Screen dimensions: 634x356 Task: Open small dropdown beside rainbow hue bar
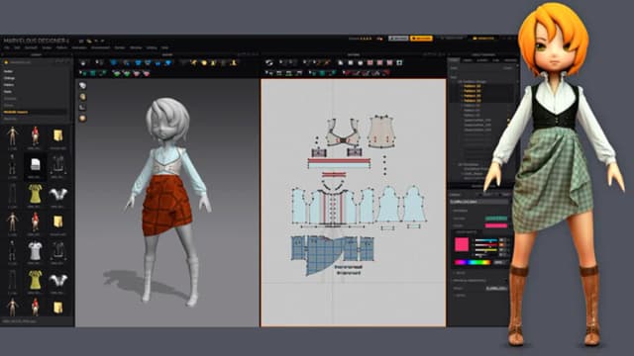coord(500,262)
